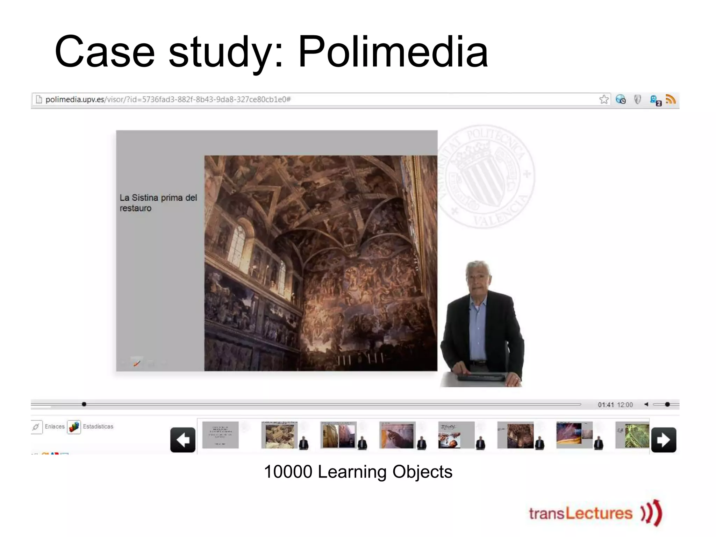This screenshot has height=537, width=716.
Task: Click the presenter video of the speaker
Action: point(482,323)
